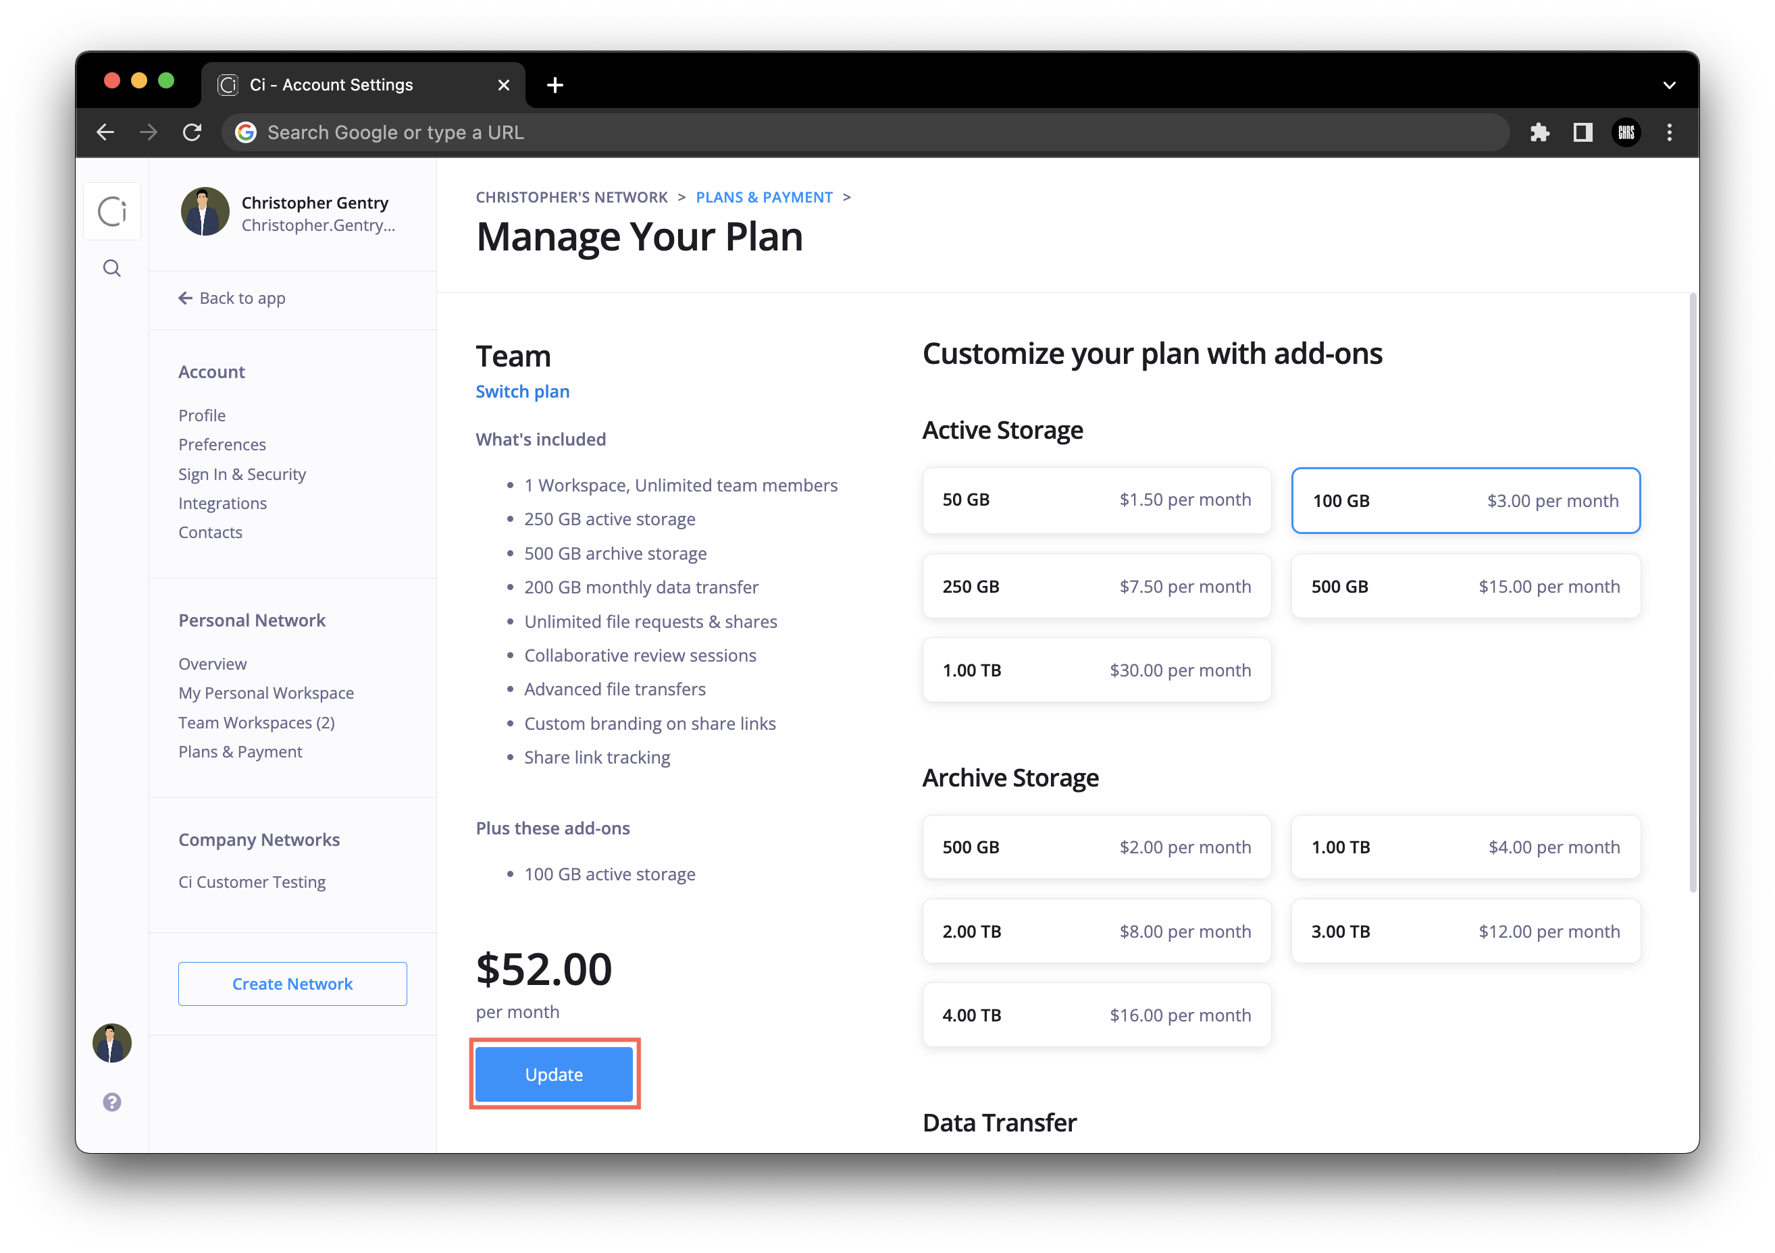Open the Switch plan link

523,392
